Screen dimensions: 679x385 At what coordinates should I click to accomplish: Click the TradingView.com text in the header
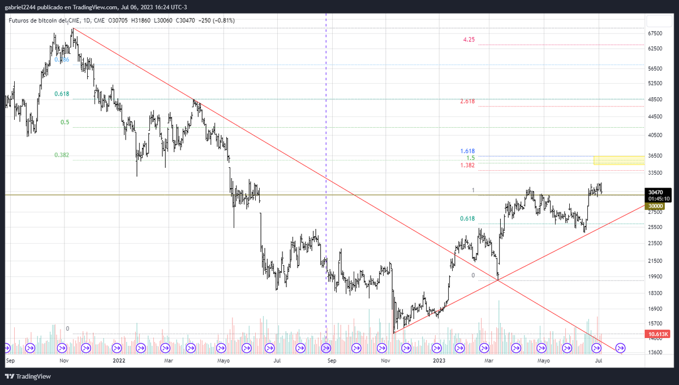(x=96, y=7)
